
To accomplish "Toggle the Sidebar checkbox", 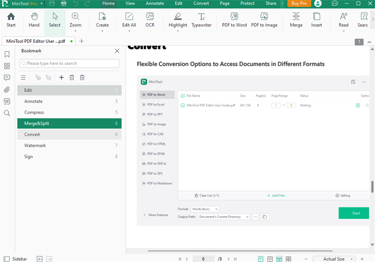I will [x=7, y=259].
